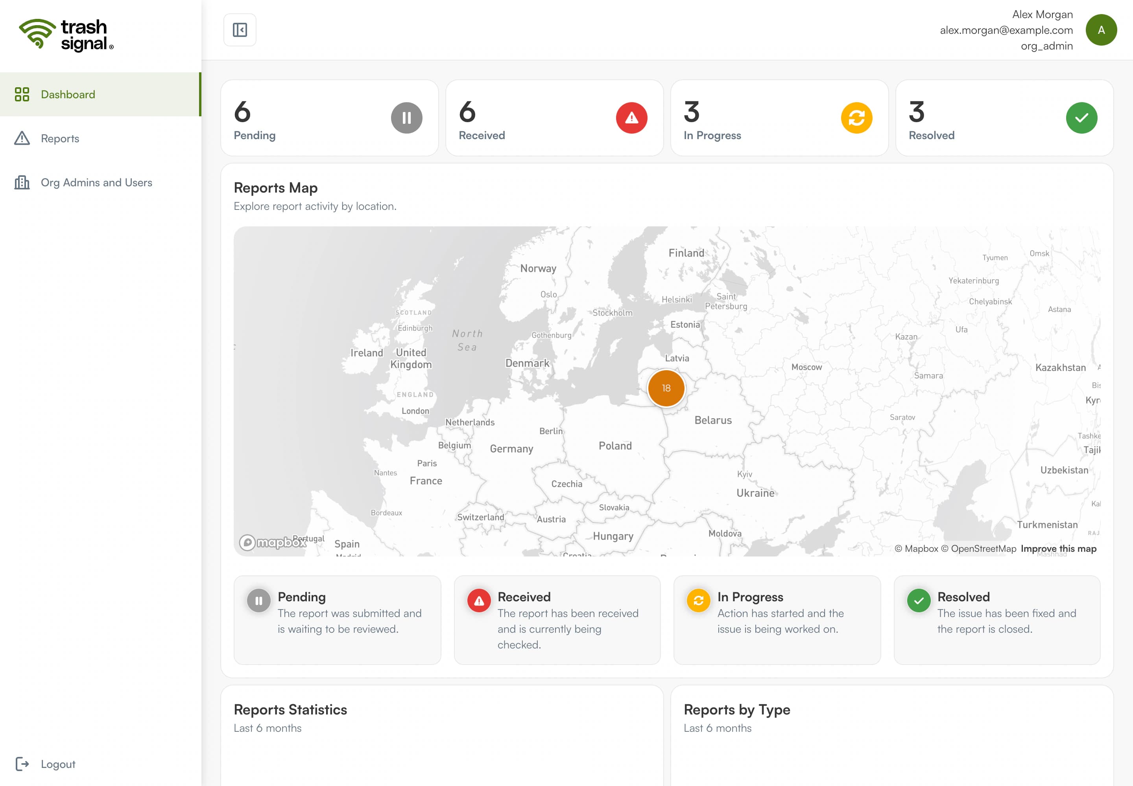Collapse the sidebar with the panel toggle icon

pyautogui.click(x=240, y=30)
